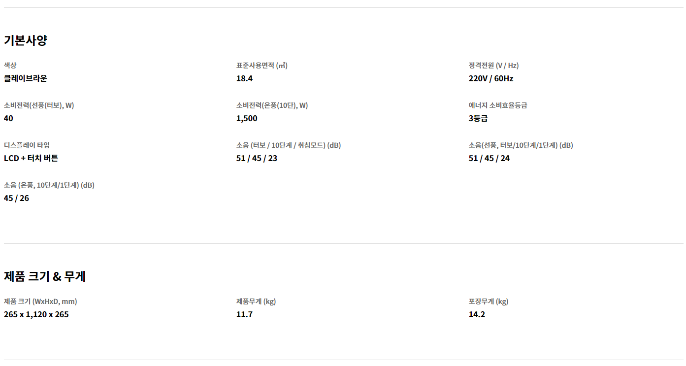Click the 기본사양 section heading
Viewport: 686px width, 366px height.
pos(26,40)
